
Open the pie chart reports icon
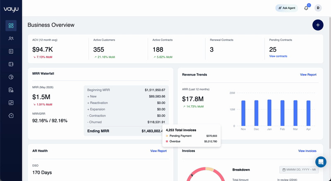point(11,77)
